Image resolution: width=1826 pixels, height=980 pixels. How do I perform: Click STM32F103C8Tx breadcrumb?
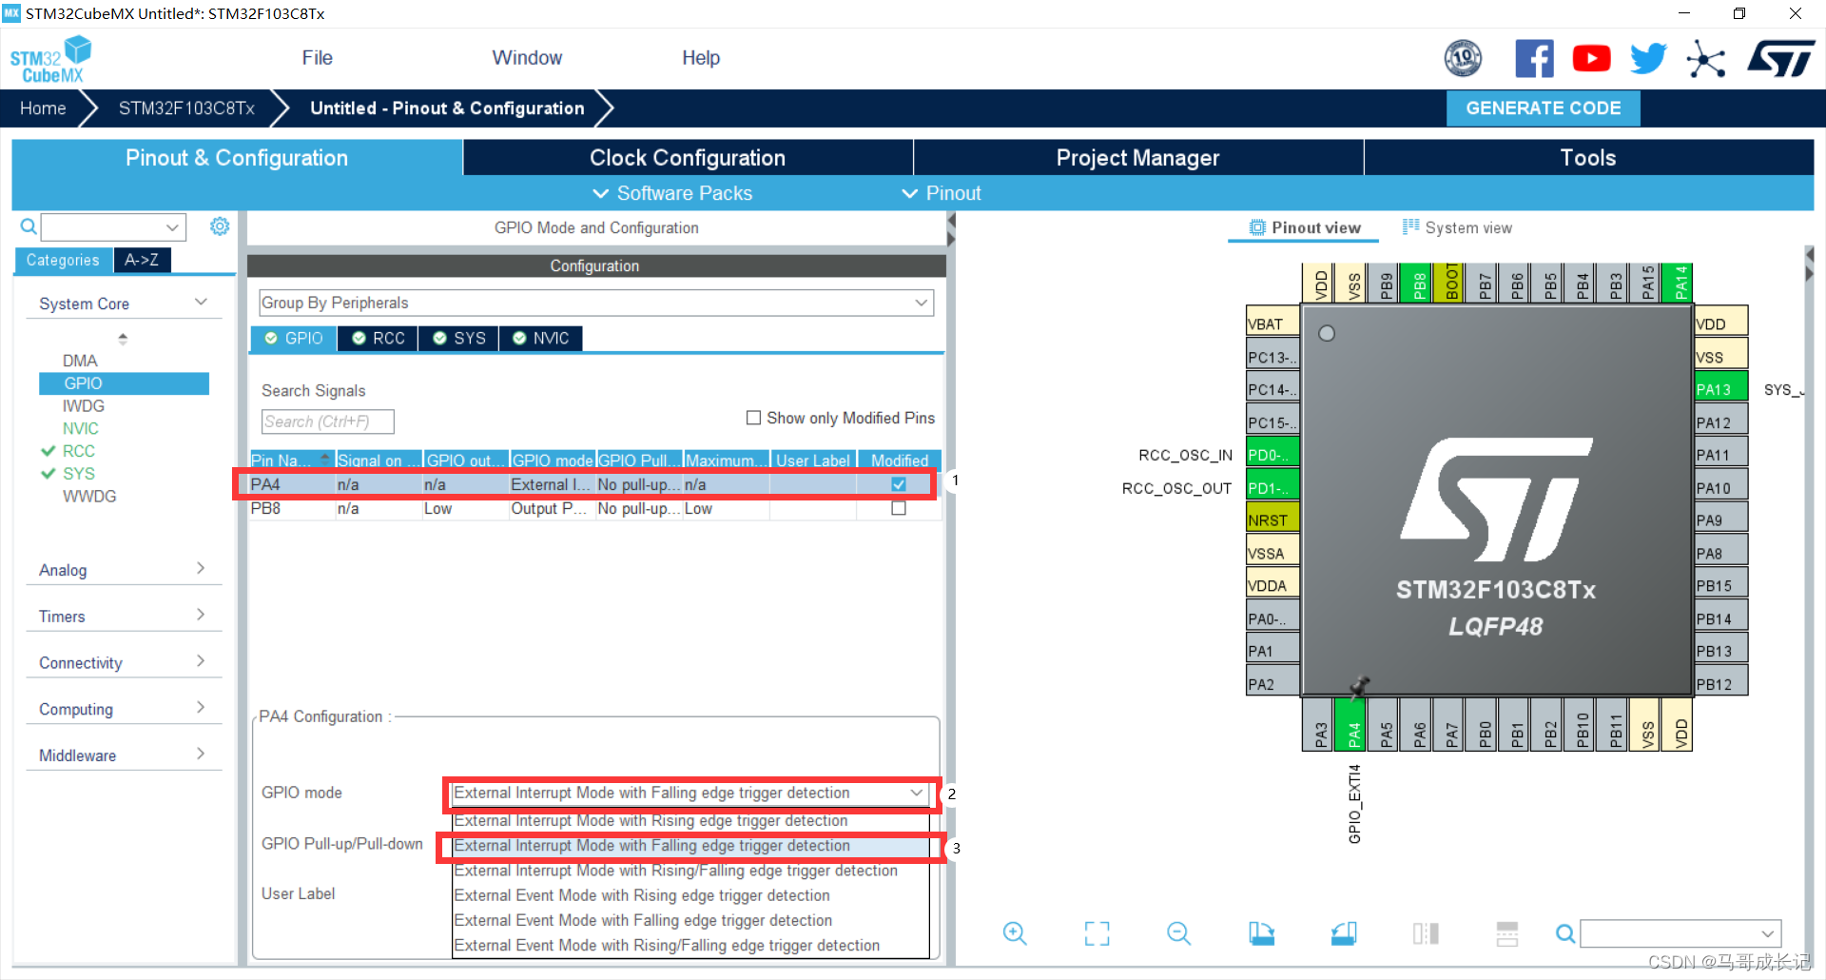(186, 108)
